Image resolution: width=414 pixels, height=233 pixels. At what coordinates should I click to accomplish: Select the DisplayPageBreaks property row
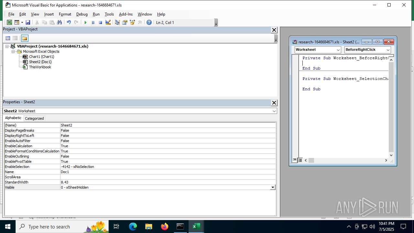140,130
